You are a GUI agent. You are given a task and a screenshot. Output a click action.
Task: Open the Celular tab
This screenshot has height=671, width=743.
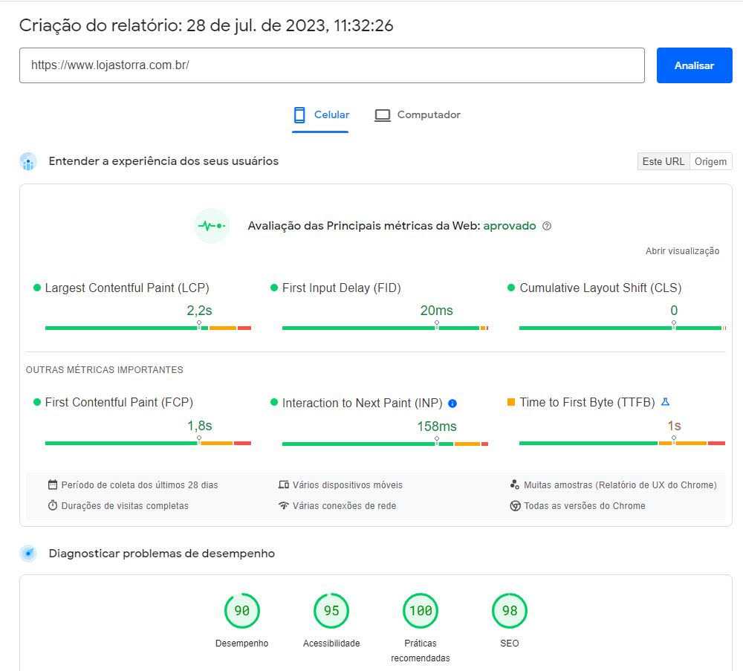pos(320,115)
